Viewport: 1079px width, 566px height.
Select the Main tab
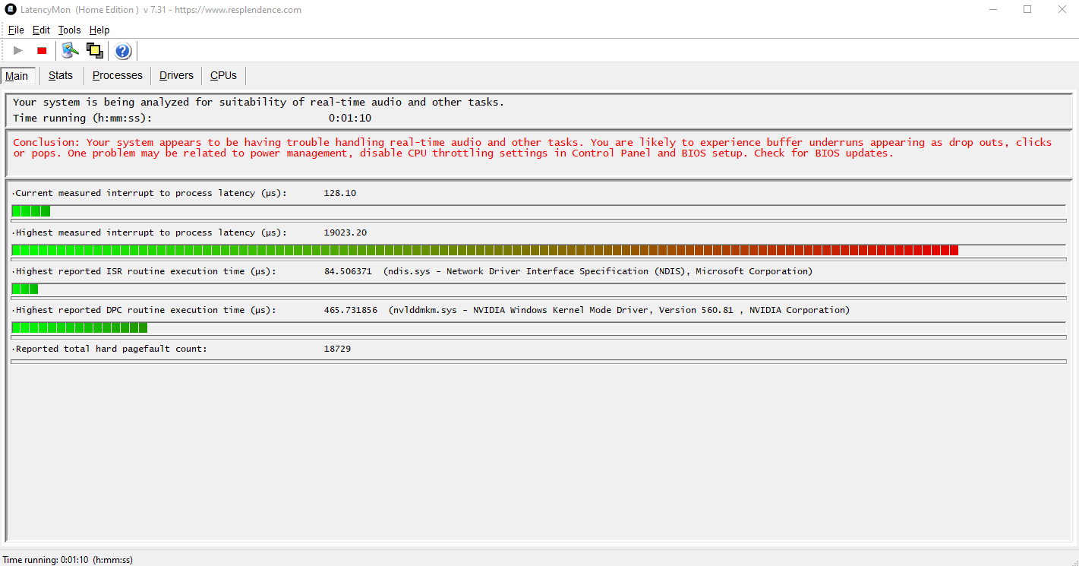click(x=17, y=76)
